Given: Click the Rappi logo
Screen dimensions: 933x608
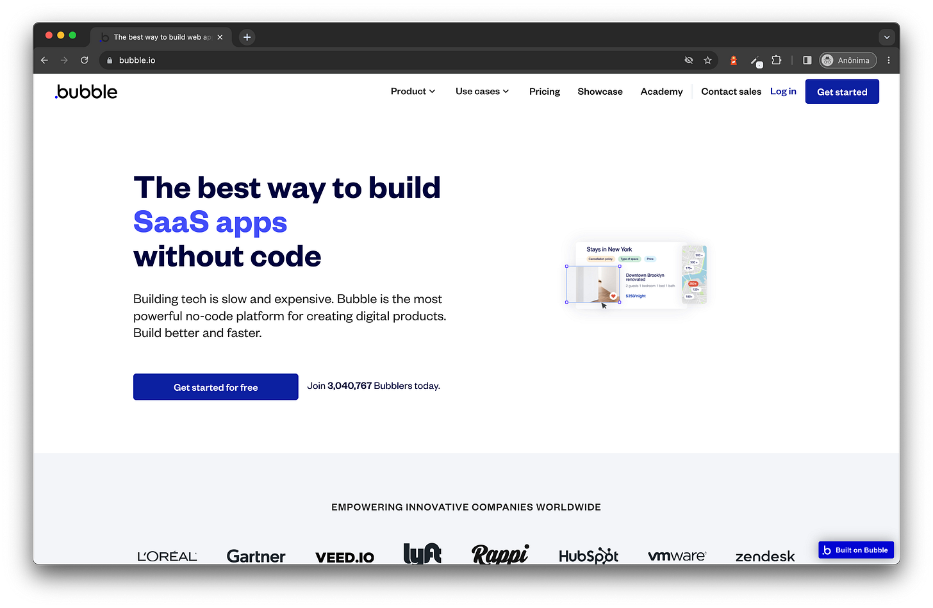Looking at the screenshot, I should pos(500,554).
